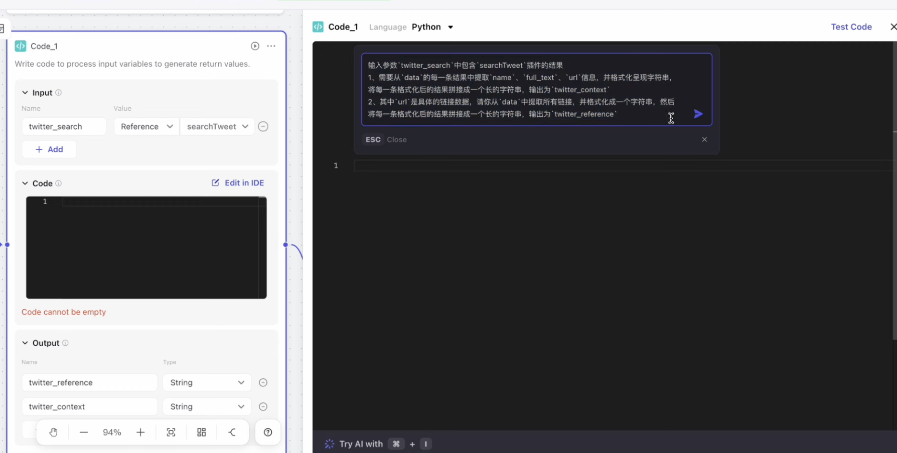
Task: Close the IDE panel
Action: (x=893, y=27)
